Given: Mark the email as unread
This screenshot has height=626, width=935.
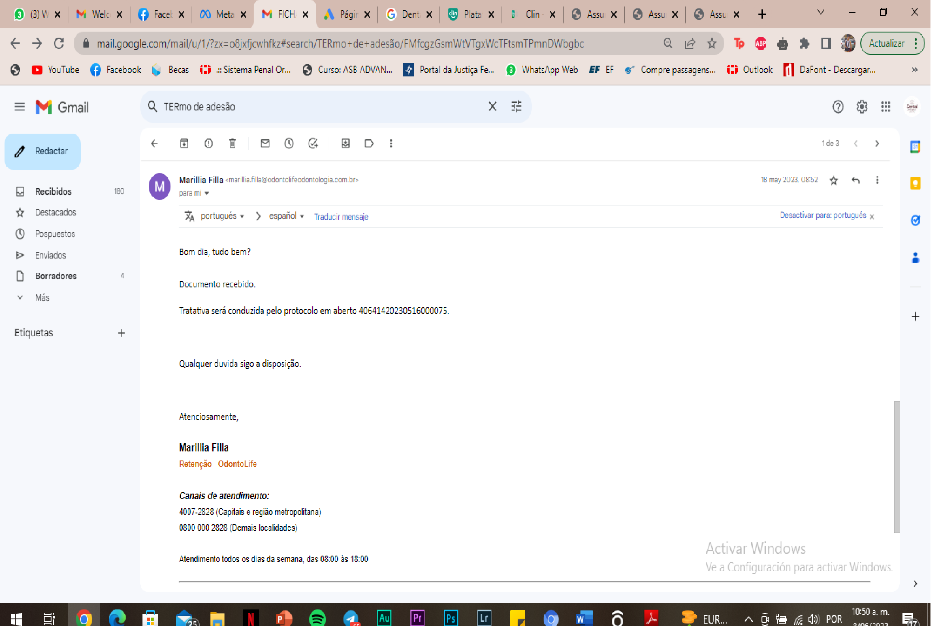Looking at the screenshot, I should pyautogui.click(x=265, y=144).
